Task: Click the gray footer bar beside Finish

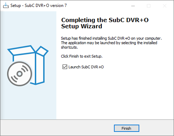Action: (x=57, y=128)
